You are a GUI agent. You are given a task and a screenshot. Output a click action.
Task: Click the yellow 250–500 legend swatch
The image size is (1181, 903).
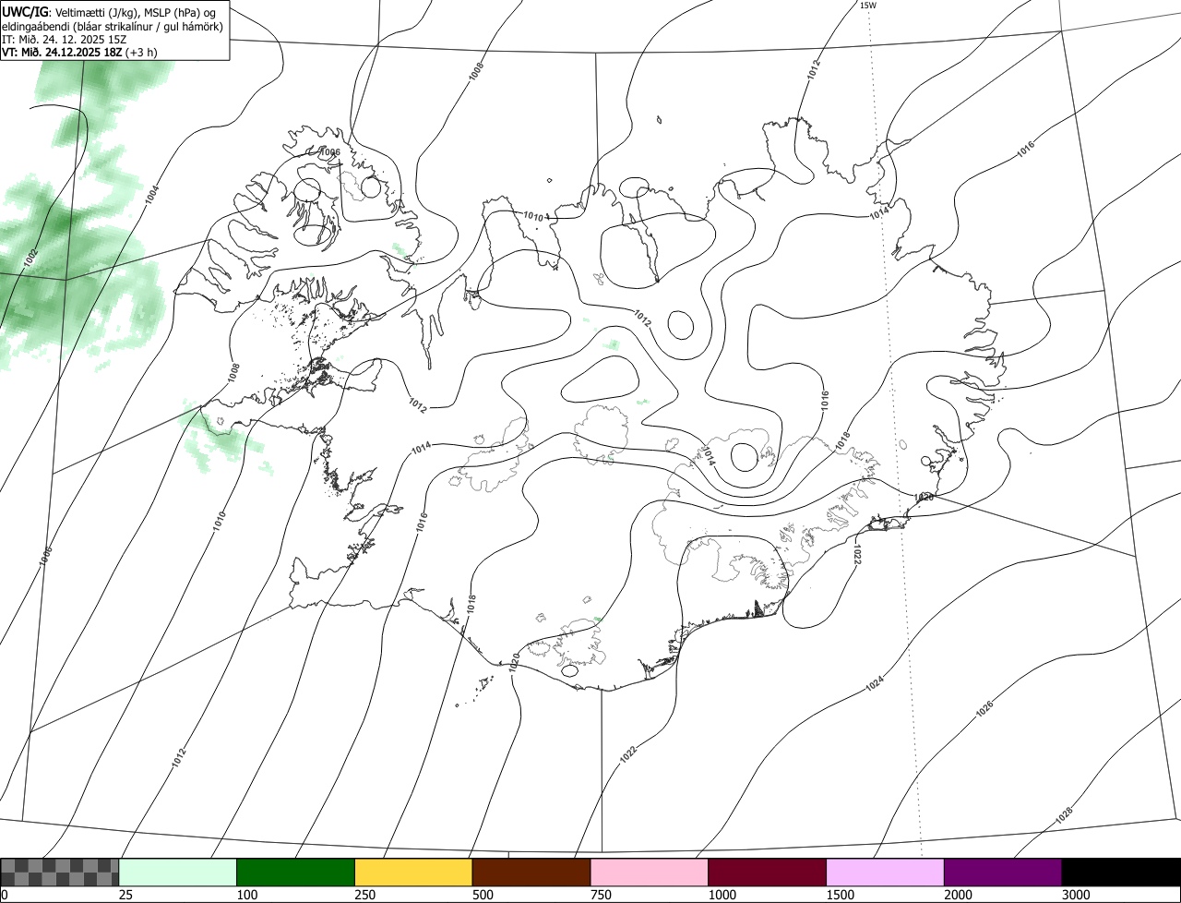pos(413,872)
